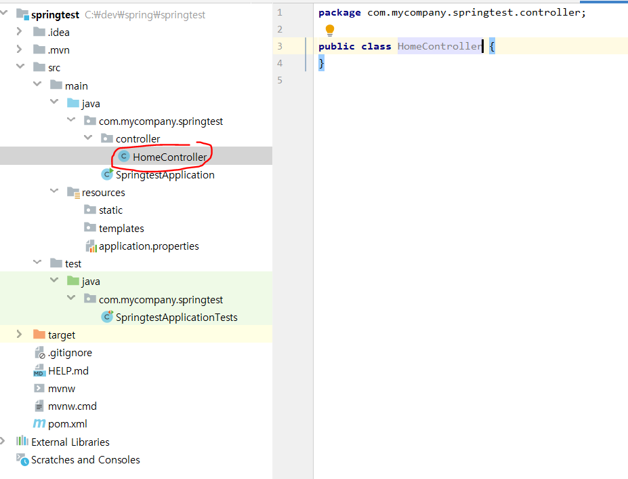Click the yellow lightbulb intention icon
Image resolution: width=628 pixels, height=479 pixels.
[x=330, y=30]
